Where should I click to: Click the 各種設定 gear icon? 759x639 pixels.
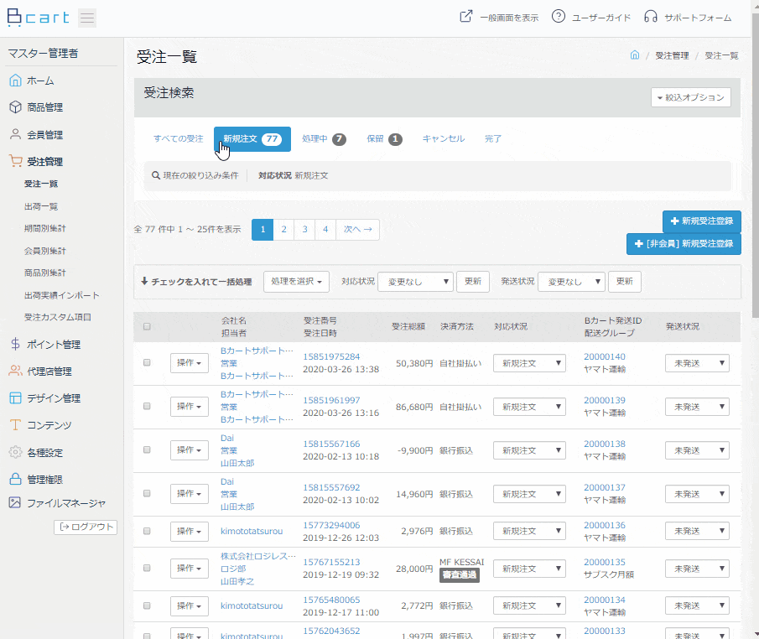click(x=15, y=452)
